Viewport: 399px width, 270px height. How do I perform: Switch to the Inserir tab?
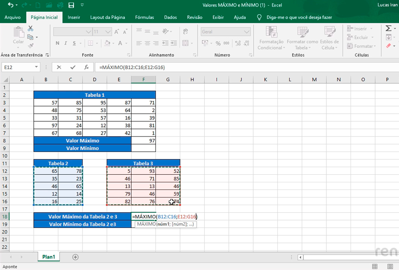(x=74, y=18)
